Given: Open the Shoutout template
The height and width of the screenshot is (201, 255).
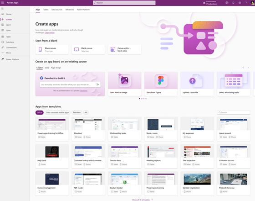Looking at the screenshot, I should [88, 129].
